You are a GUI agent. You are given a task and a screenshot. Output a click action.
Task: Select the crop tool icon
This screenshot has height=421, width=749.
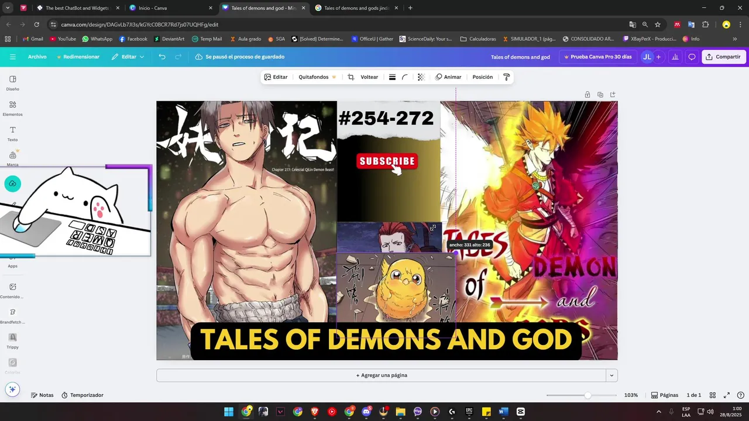coord(351,77)
